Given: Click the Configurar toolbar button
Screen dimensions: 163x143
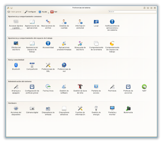Looking at the screenshot, I should (x=30, y=12).
